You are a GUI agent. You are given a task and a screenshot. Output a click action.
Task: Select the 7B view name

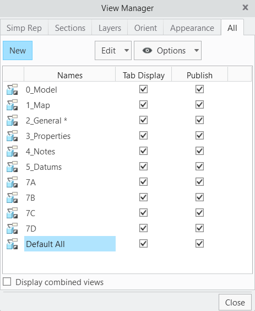click(30, 198)
